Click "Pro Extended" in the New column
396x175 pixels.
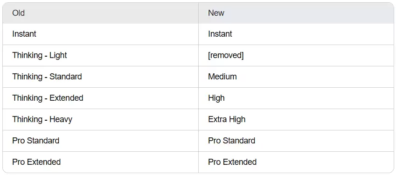296,162
